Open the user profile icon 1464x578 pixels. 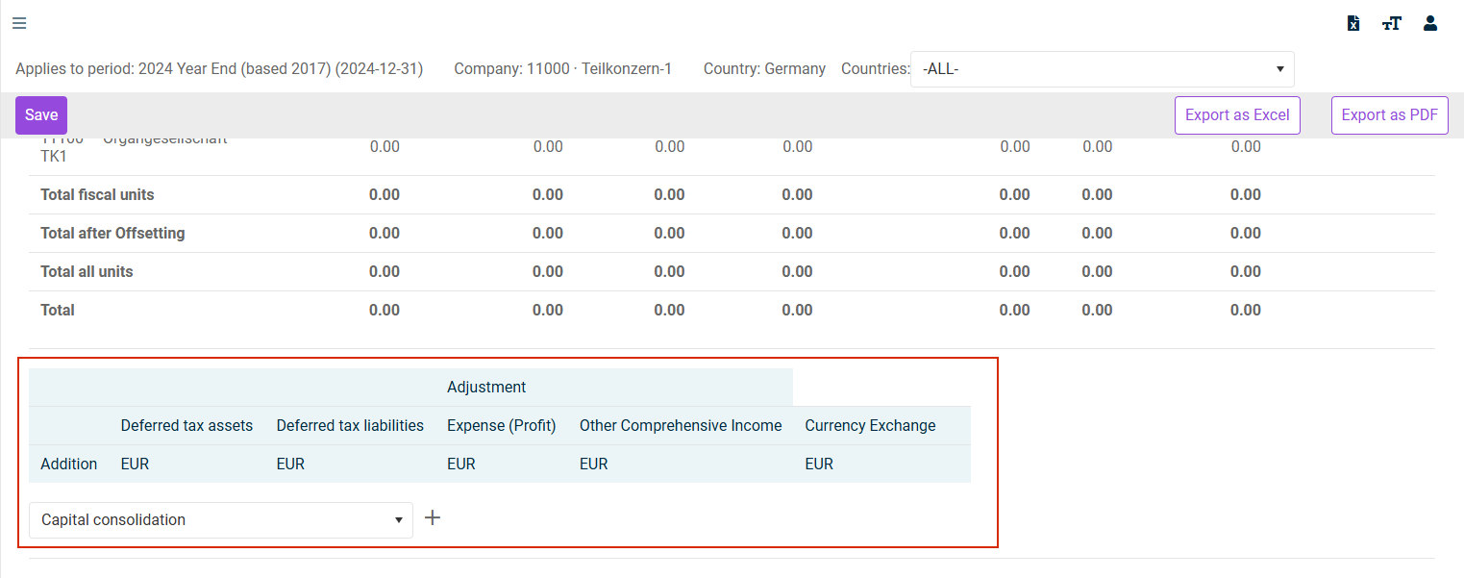[x=1430, y=23]
